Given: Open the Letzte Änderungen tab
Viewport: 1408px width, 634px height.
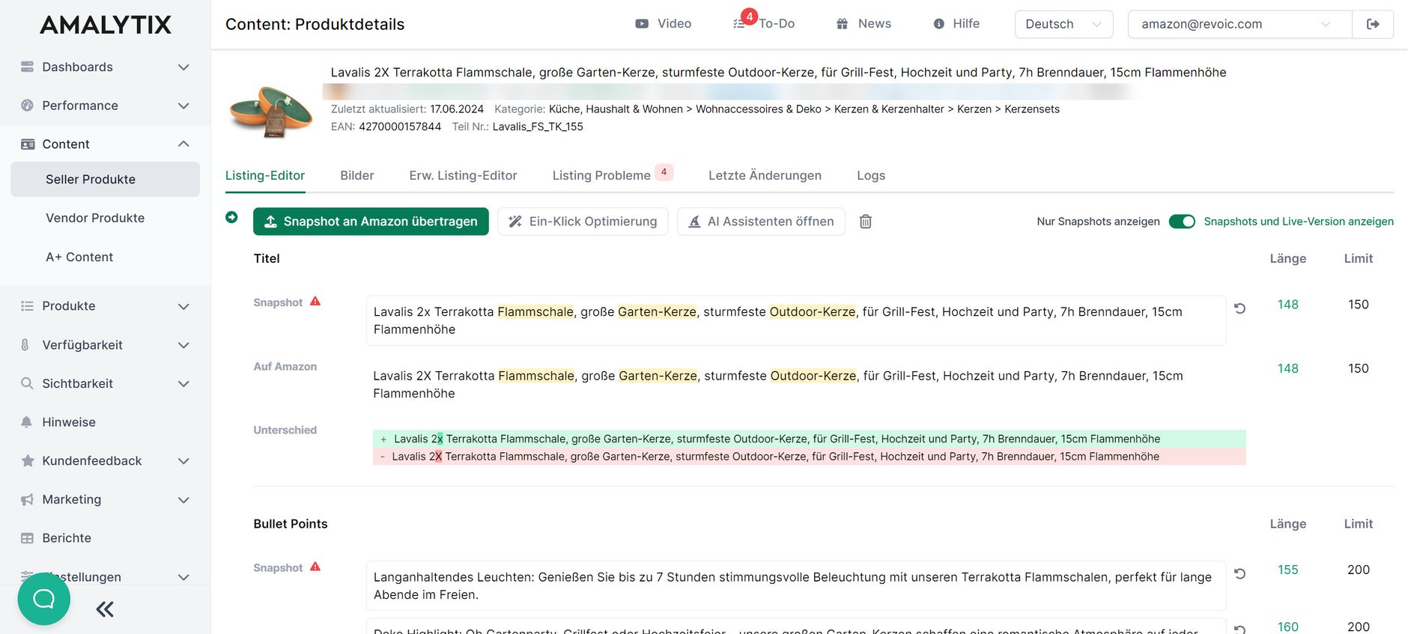Looking at the screenshot, I should pos(765,175).
